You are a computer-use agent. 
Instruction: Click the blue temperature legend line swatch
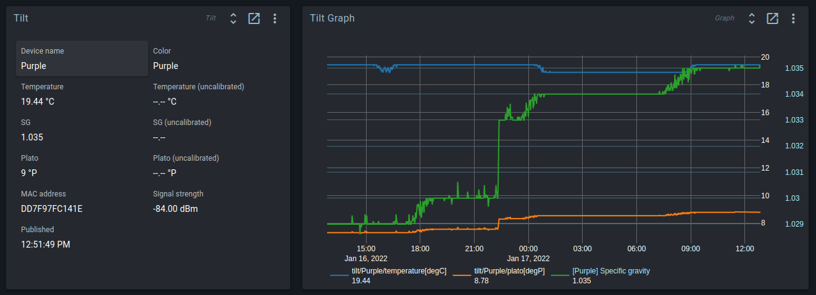coord(339,276)
